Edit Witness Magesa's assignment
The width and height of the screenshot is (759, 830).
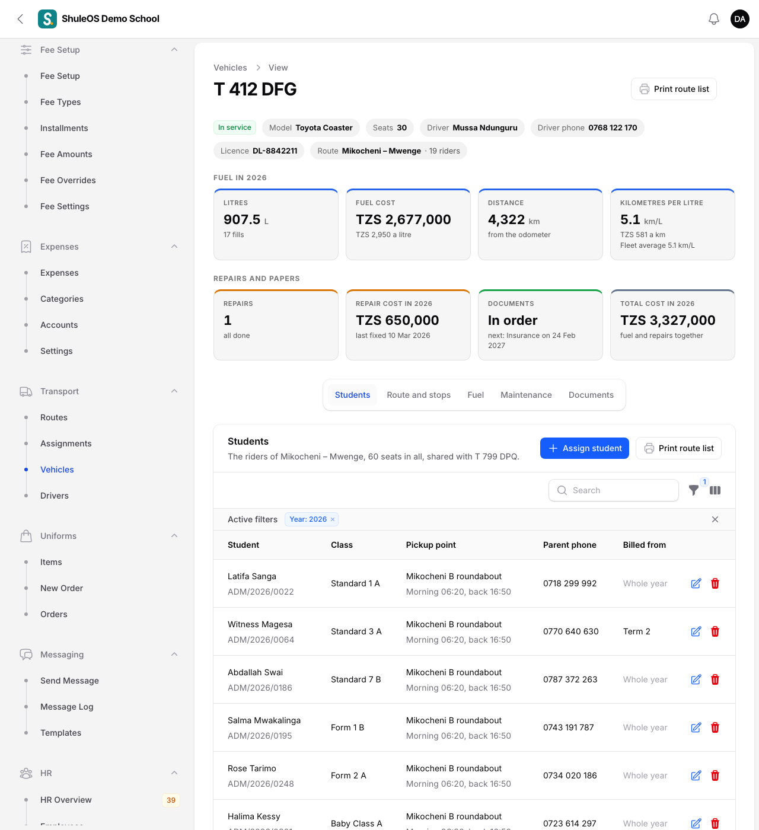pos(696,631)
